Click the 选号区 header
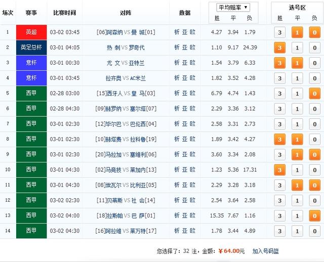The width and height of the screenshot is (324, 262). [x=297, y=8]
